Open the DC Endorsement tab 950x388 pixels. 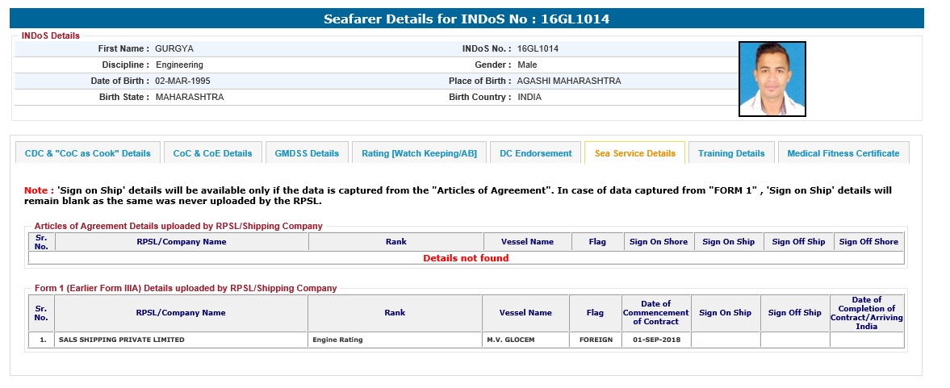coord(535,153)
